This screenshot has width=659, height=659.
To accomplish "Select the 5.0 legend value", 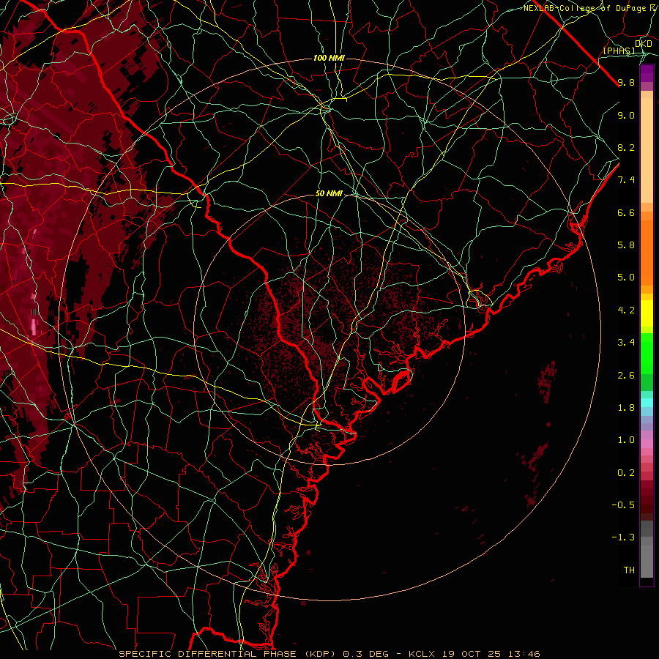I will 626,278.
